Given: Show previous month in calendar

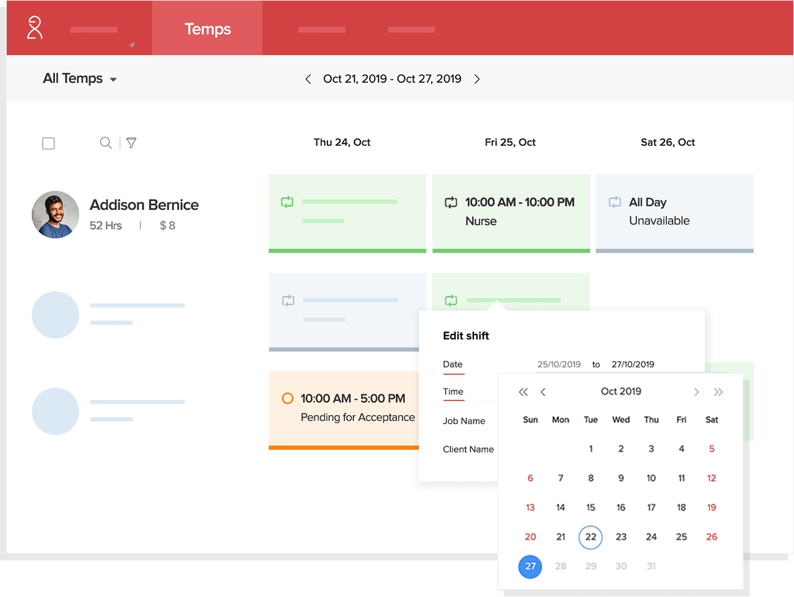Looking at the screenshot, I should pos(543,392).
